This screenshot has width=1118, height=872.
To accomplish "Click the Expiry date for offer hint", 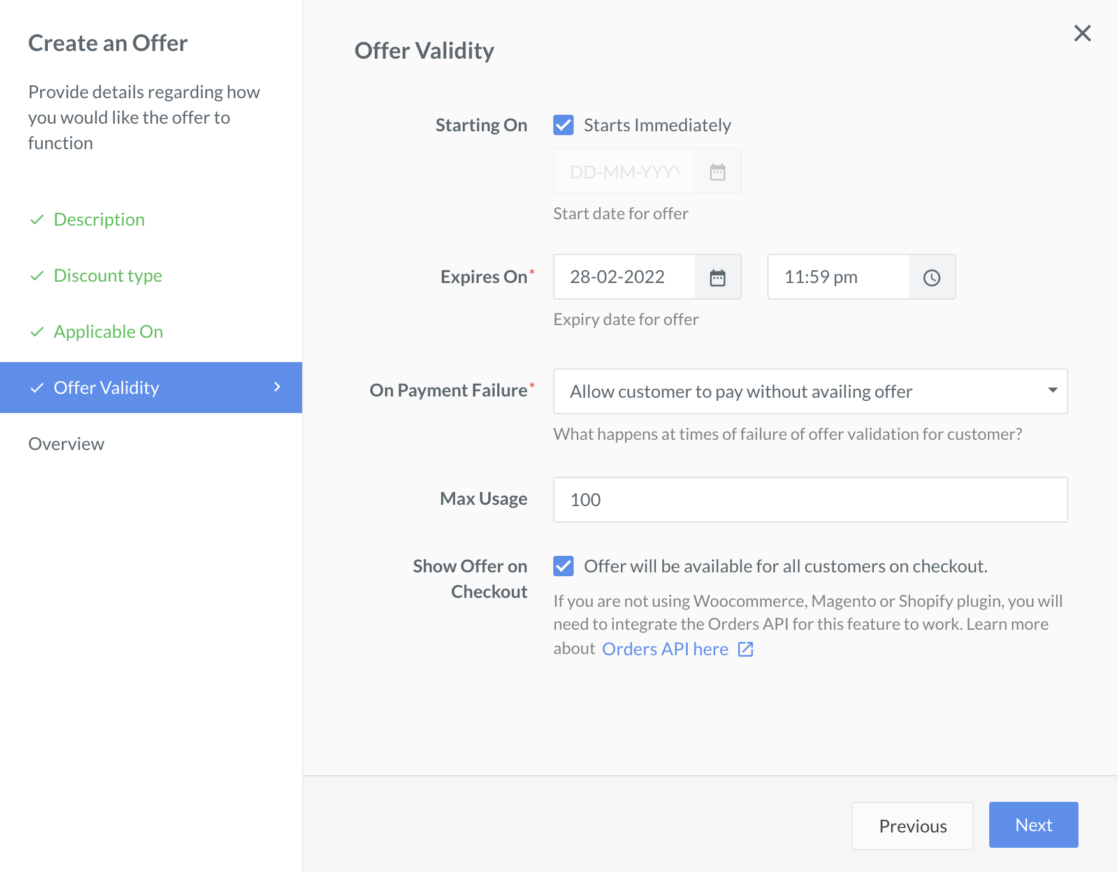I will coord(626,319).
